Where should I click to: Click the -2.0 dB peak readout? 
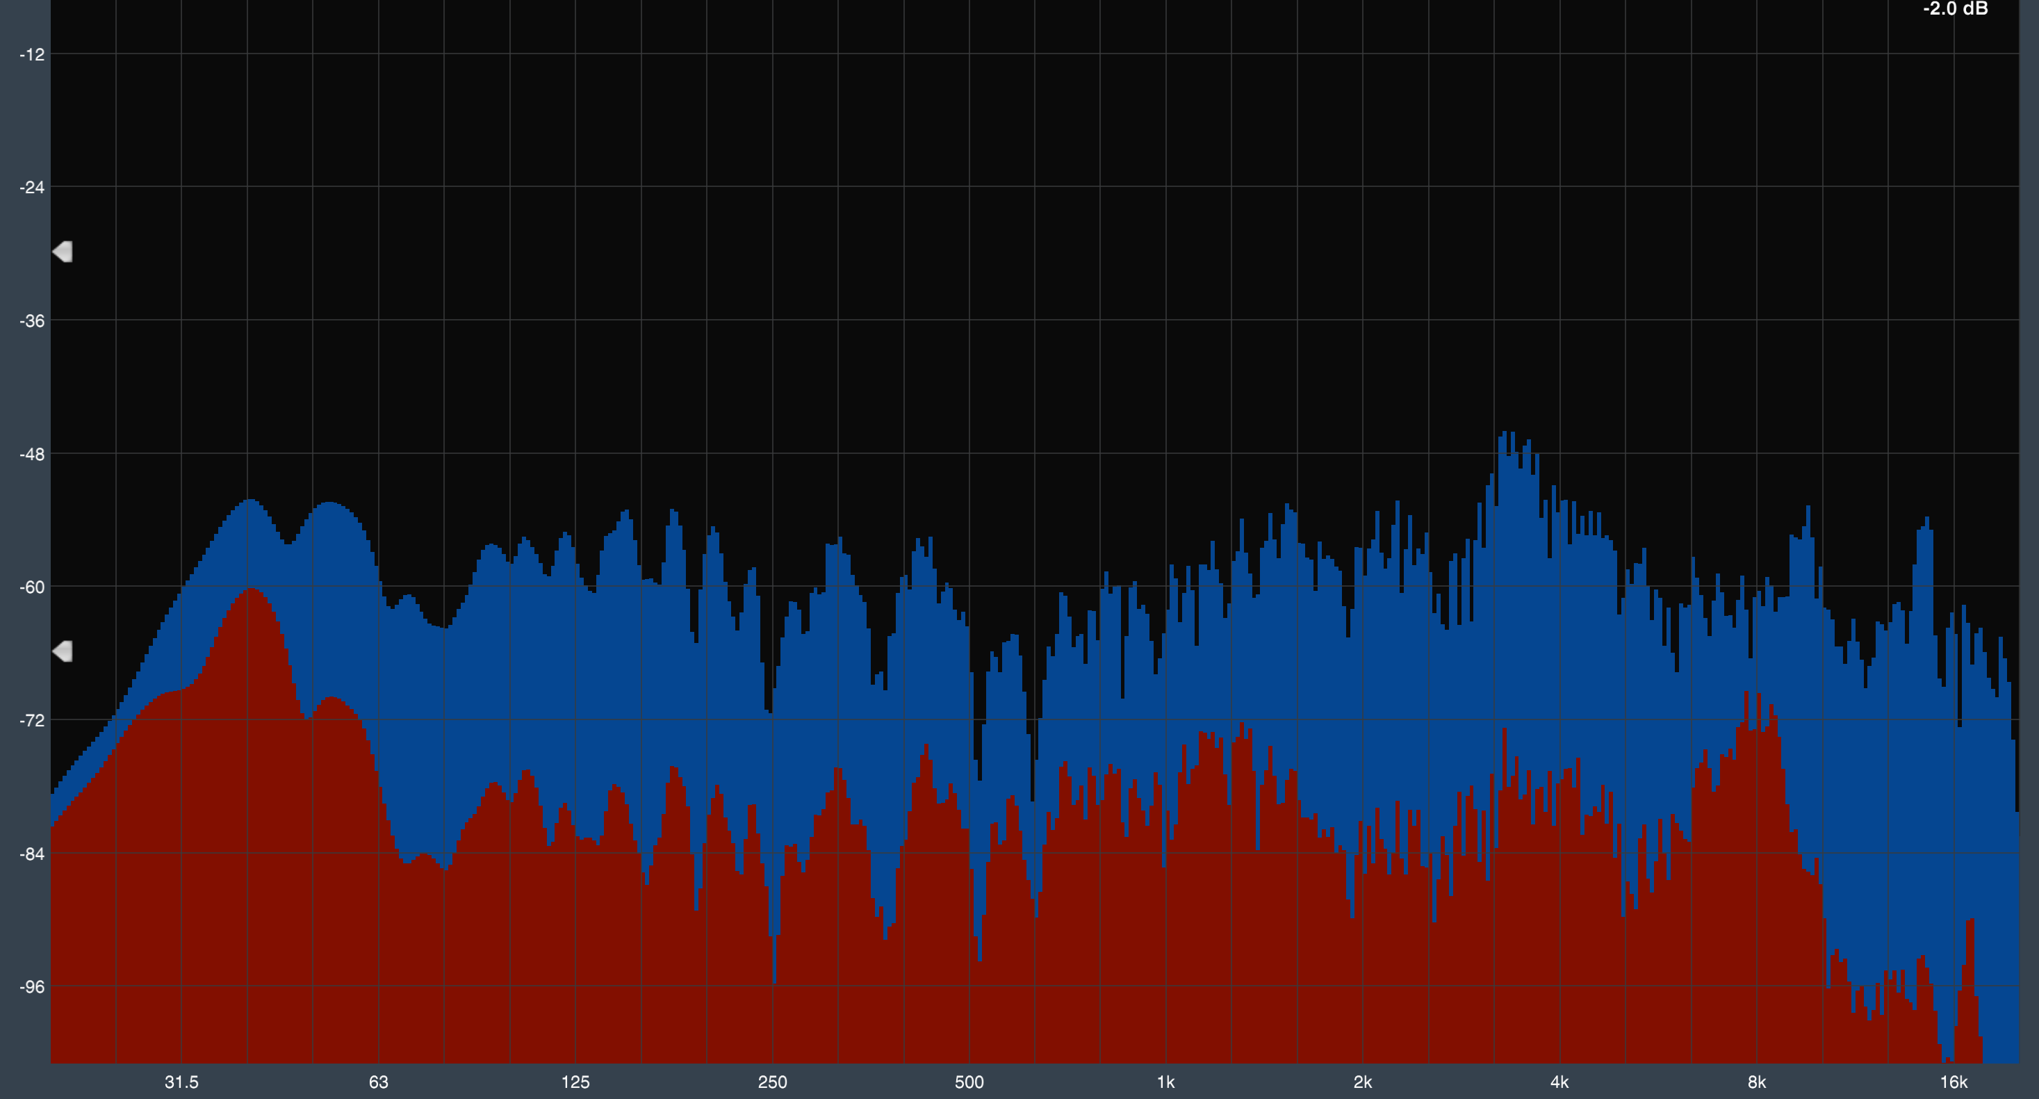point(1954,10)
